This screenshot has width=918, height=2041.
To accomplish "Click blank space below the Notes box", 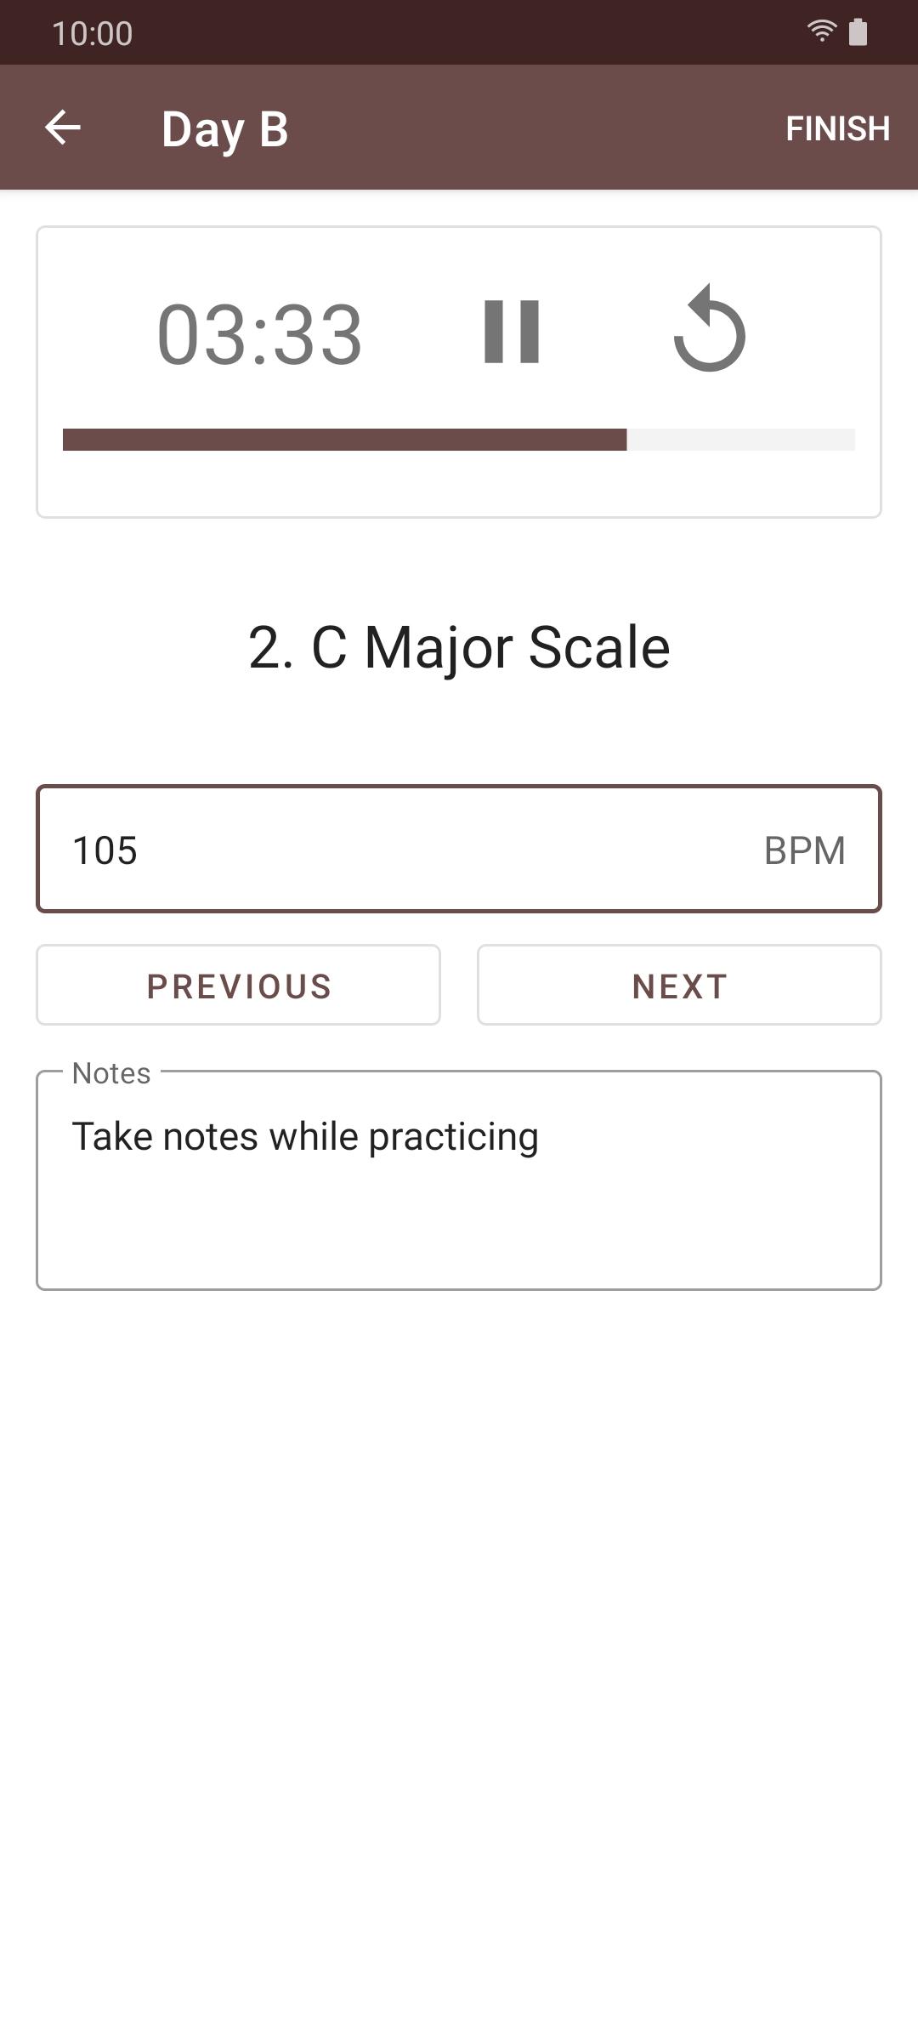I will point(459,1616).
